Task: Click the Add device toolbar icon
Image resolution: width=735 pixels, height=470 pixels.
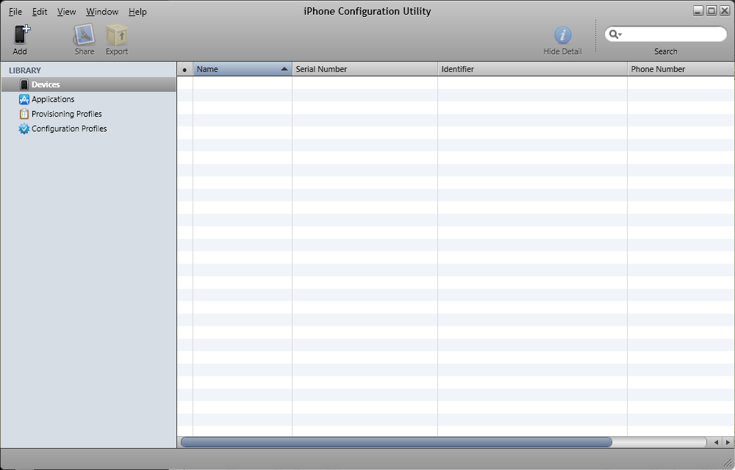Action: pos(21,35)
